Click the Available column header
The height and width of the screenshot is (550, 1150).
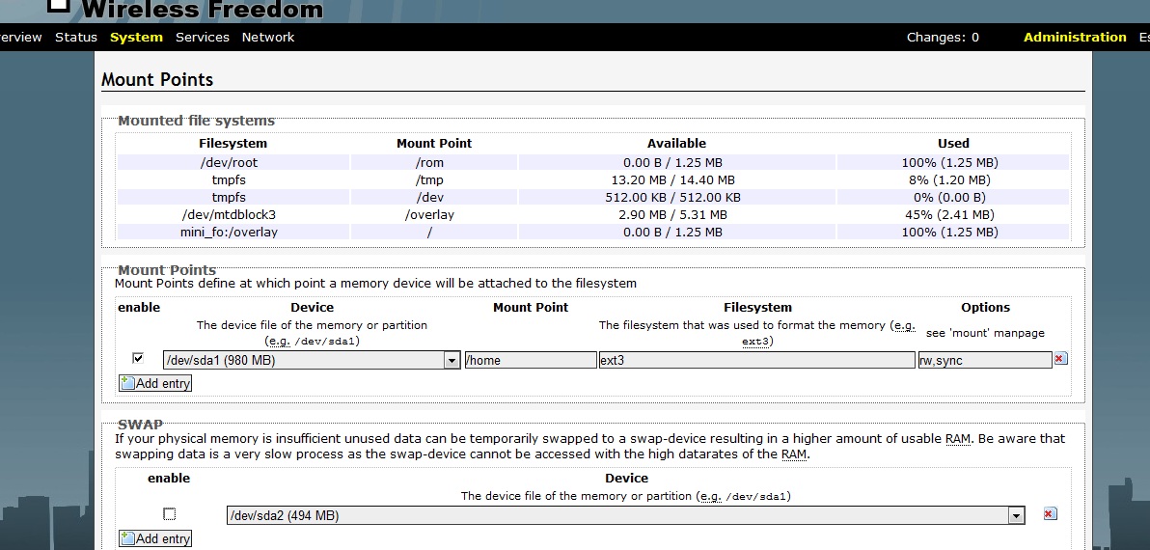click(676, 144)
